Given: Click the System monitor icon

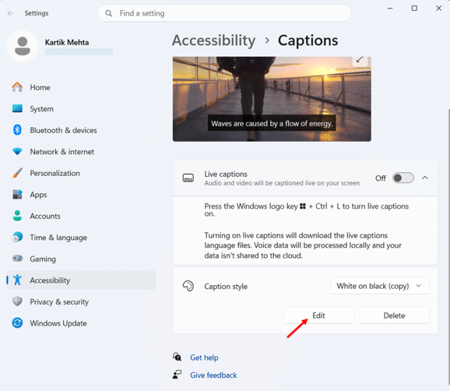Looking at the screenshot, I should tap(17, 109).
